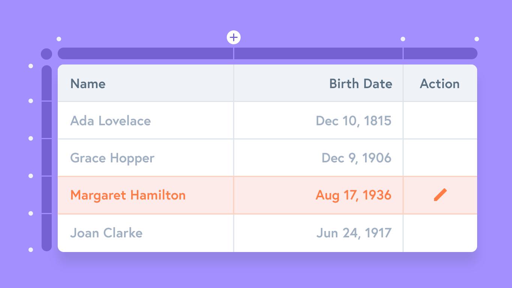Image resolution: width=512 pixels, height=288 pixels.
Task: Click the Birth Date column header
Action: tap(361, 83)
